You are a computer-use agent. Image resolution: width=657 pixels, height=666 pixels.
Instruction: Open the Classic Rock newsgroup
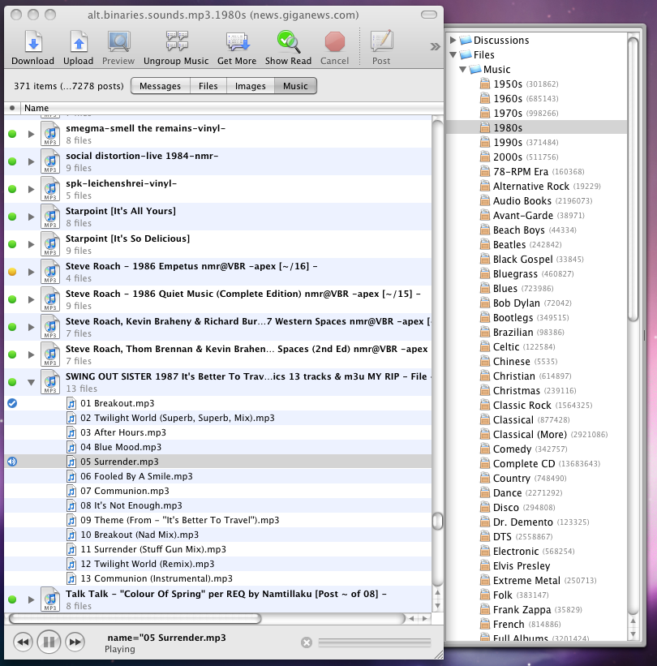[536, 406]
